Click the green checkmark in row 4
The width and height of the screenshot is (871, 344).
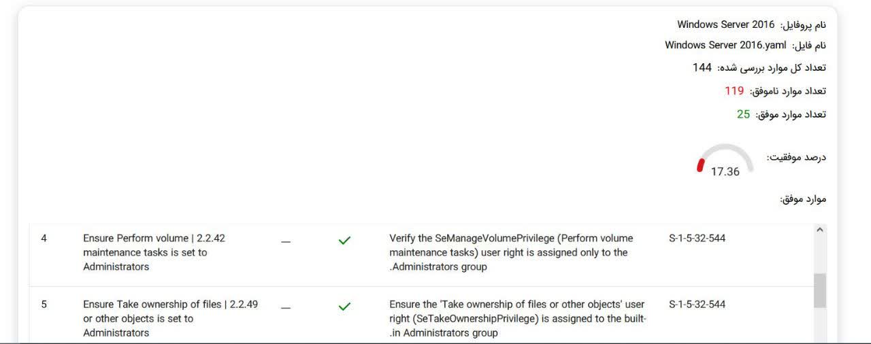coord(344,241)
